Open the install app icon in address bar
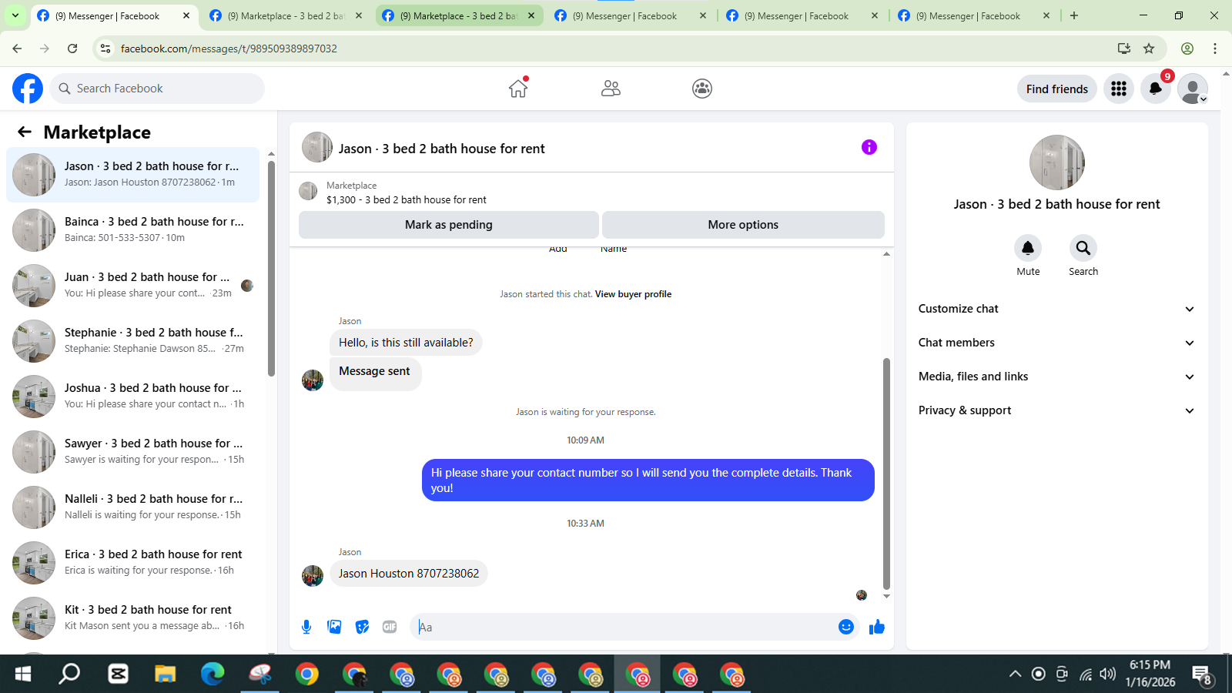Image resolution: width=1232 pixels, height=693 pixels. [x=1124, y=49]
